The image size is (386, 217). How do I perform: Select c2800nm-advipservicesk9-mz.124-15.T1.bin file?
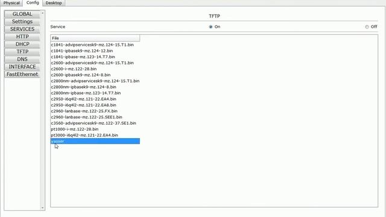[95, 81]
